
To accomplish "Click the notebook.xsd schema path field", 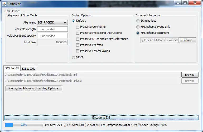I will pyautogui.click(x=159, y=40).
